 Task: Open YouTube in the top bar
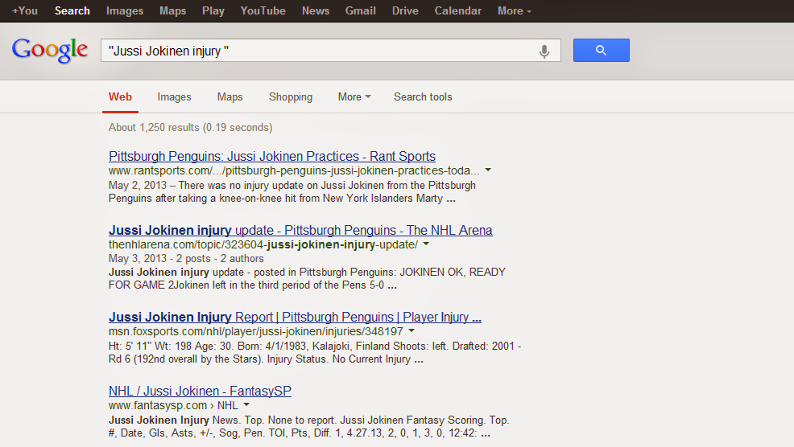point(263,10)
